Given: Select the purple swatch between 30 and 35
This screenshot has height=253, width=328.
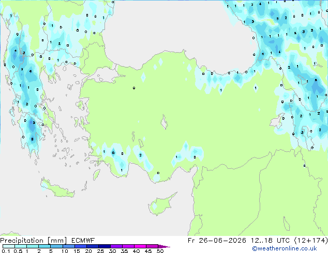Looking at the screenshot, I should [x=116, y=246].
